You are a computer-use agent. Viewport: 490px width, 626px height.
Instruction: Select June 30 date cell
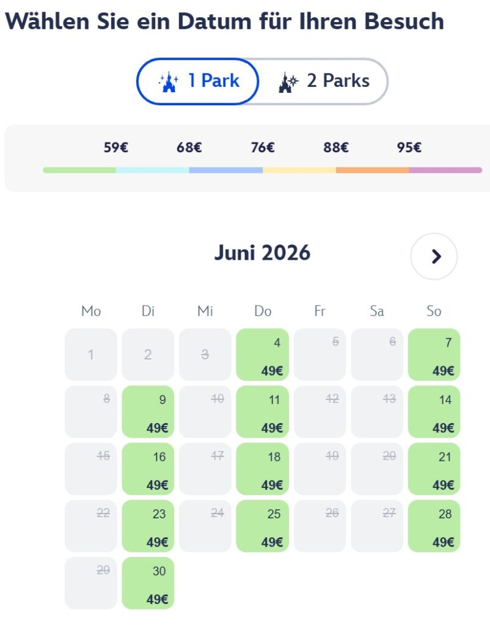tap(148, 583)
